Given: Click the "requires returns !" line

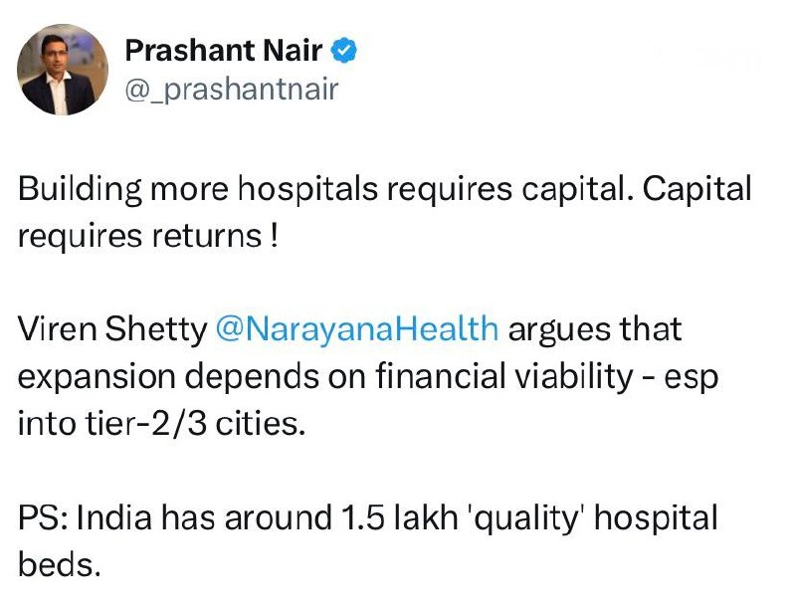Looking at the screenshot, I should (148, 236).
